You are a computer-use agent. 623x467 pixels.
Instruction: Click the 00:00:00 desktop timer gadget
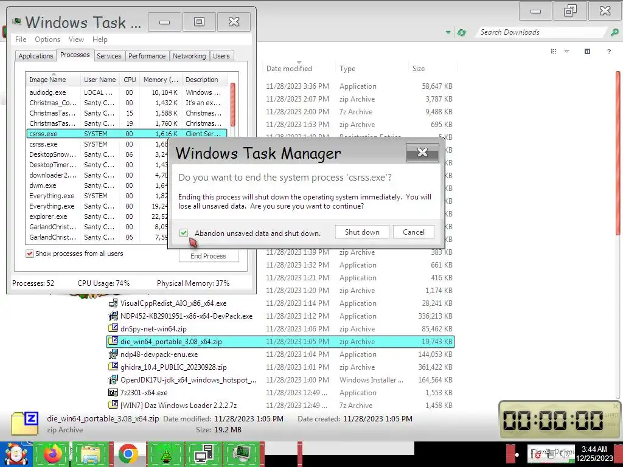[559, 420]
